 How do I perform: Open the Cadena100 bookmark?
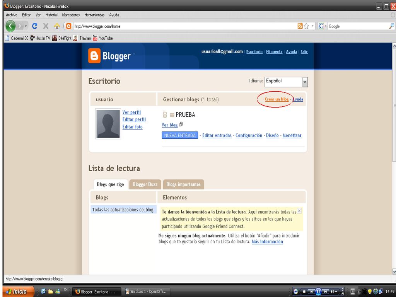pos(17,38)
